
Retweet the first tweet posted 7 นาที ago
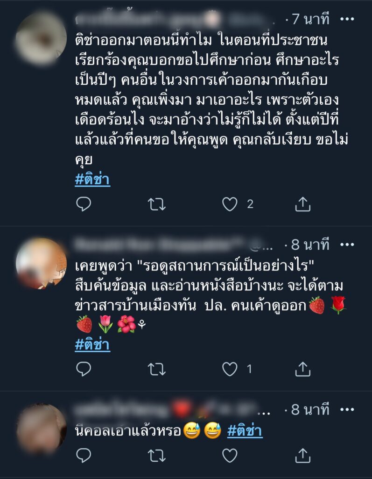pyautogui.click(x=157, y=204)
